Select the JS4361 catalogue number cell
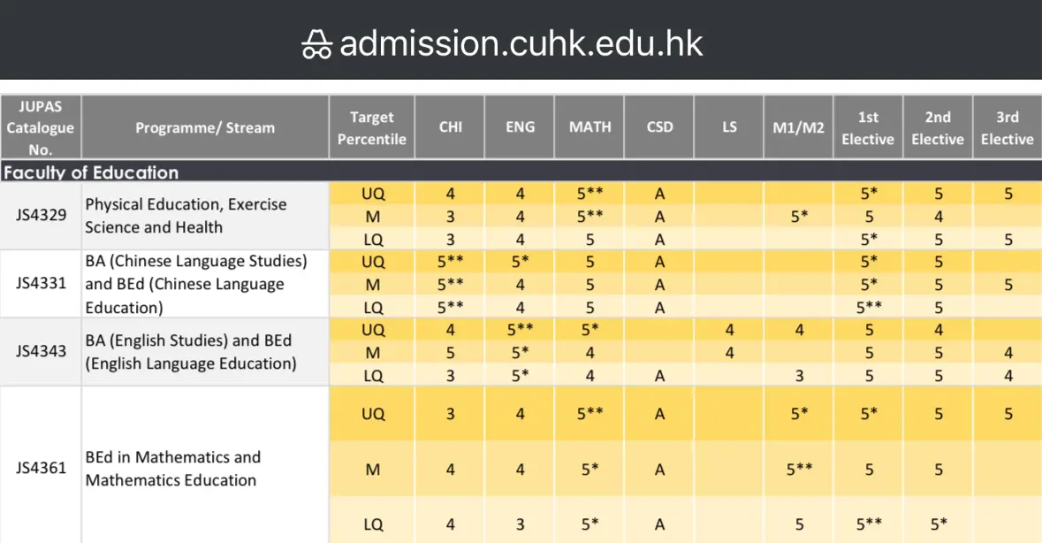This screenshot has width=1042, height=543. pyautogui.click(x=41, y=467)
